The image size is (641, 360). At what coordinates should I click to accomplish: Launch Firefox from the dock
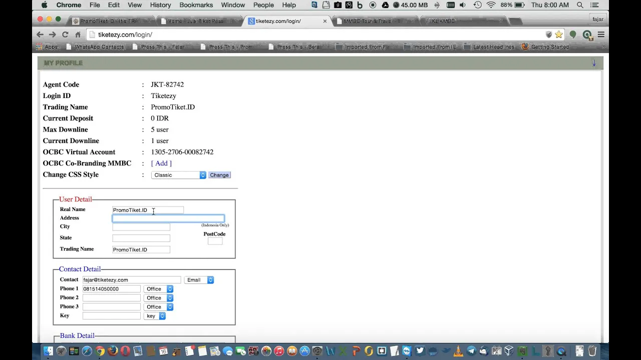point(113,351)
